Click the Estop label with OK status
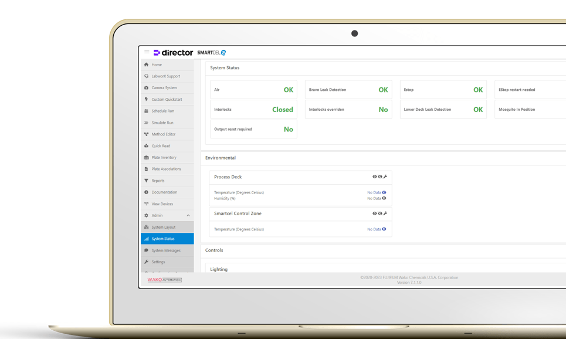566x339 pixels. click(409, 90)
